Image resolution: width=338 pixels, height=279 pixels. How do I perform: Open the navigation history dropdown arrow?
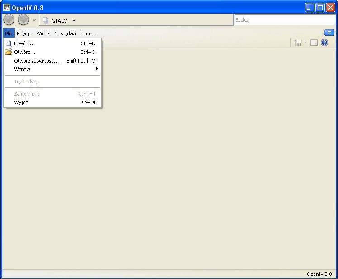point(34,20)
